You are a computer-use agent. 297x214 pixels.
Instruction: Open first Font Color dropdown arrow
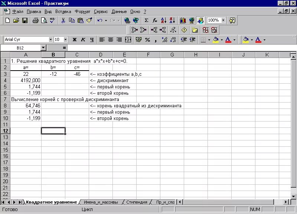pos(234,40)
